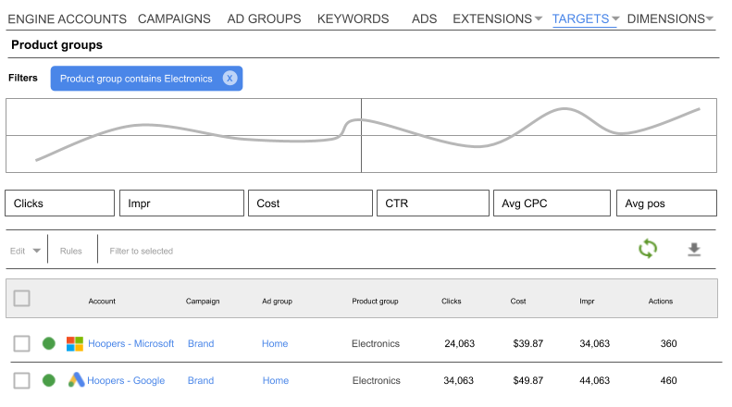Click green status dot for Hoopers - Microsoft

49,344
